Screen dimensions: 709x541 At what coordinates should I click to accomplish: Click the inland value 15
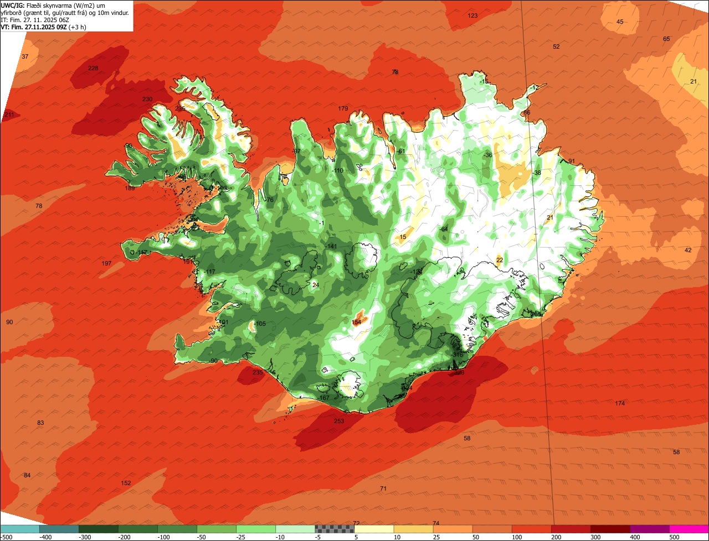click(x=403, y=237)
